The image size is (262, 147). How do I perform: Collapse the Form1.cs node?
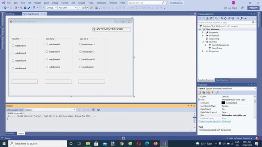click(203, 42)
